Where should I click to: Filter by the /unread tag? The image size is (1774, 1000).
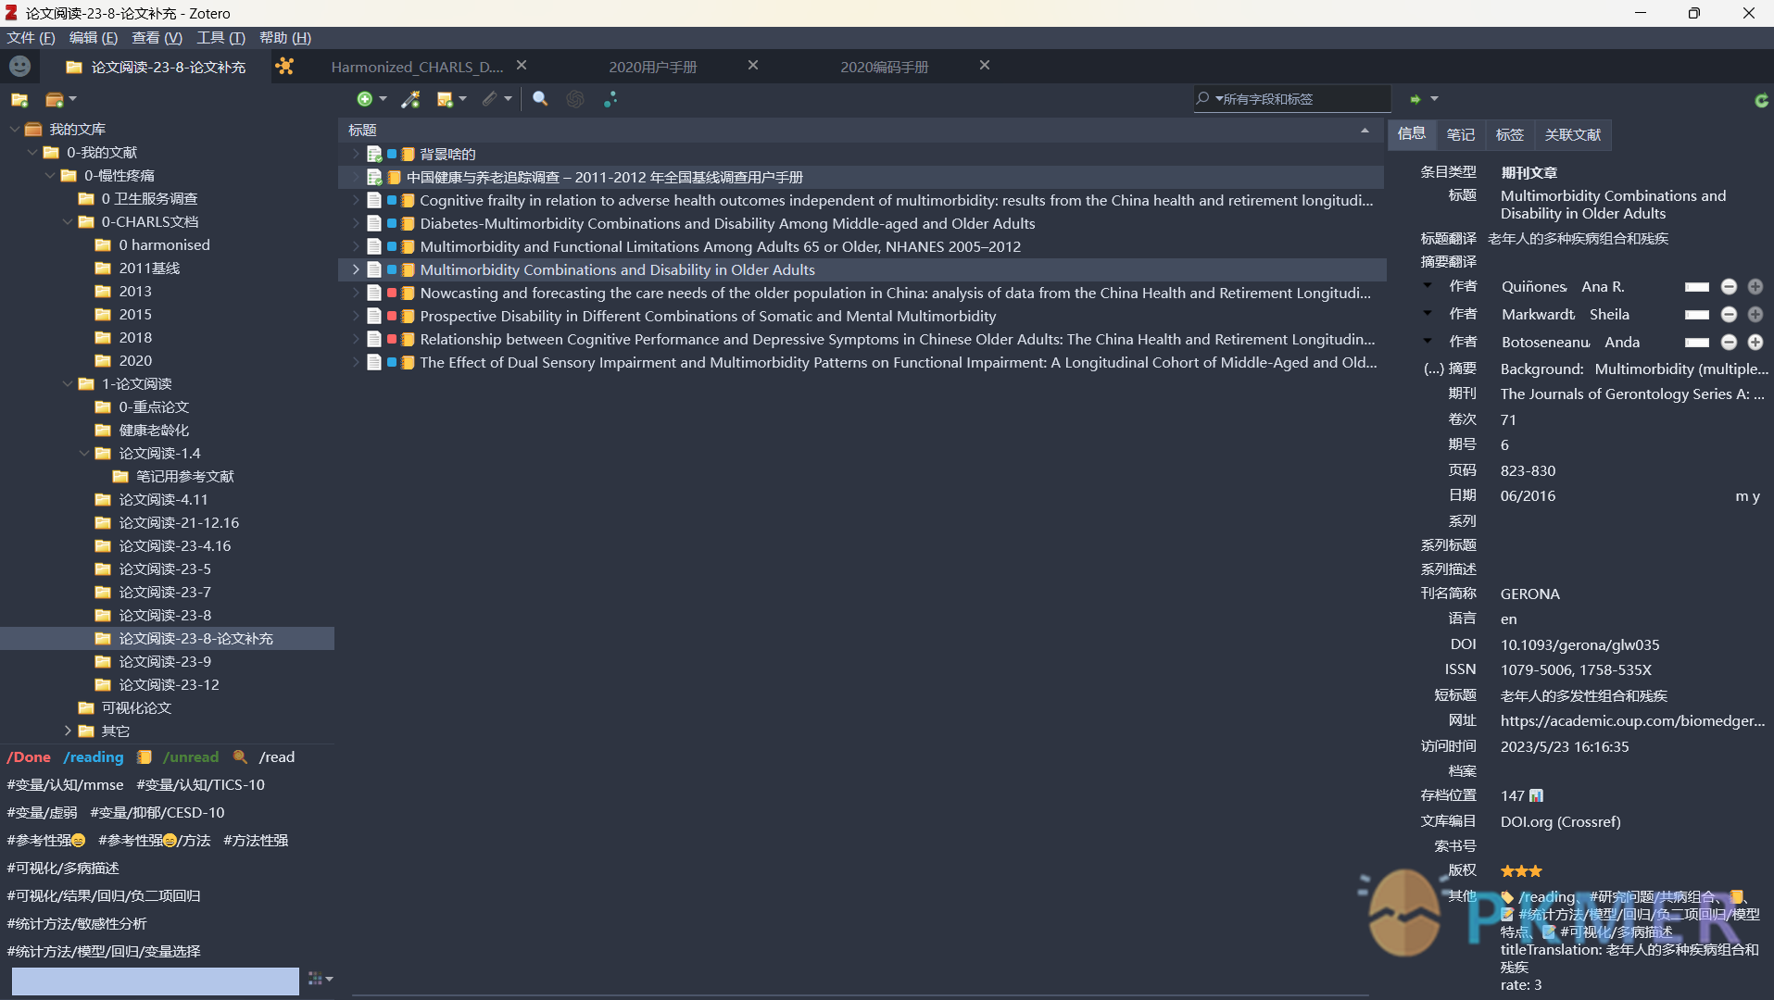(x=191, y=757)
